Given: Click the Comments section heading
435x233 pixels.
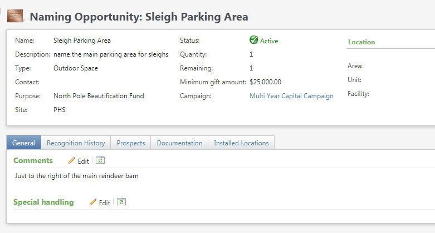Looking at the screenshot, I should (x=33, y=160).
